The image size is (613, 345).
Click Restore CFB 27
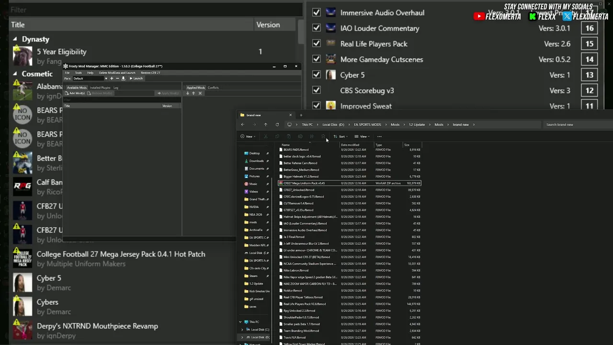click(x=150, y=73)
